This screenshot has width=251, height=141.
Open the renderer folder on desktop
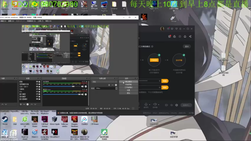114,6
